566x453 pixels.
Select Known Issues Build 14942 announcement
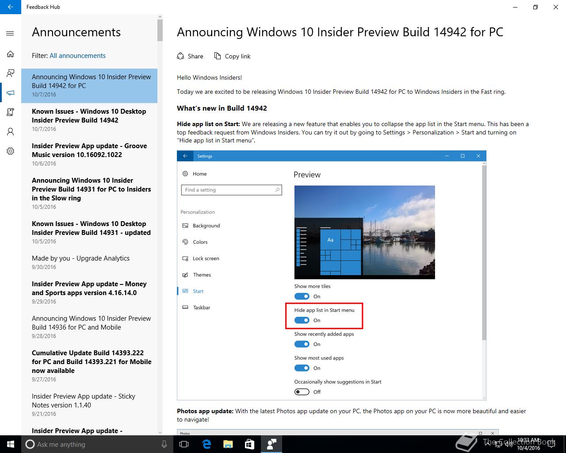tap(89, 120)
